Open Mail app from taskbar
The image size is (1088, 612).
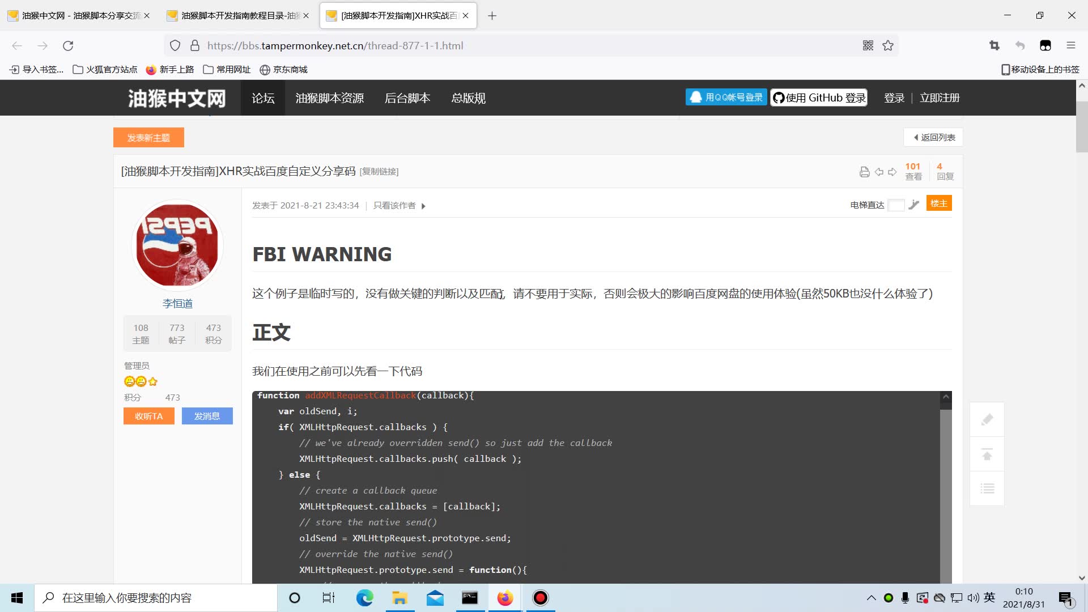point(435,598)
